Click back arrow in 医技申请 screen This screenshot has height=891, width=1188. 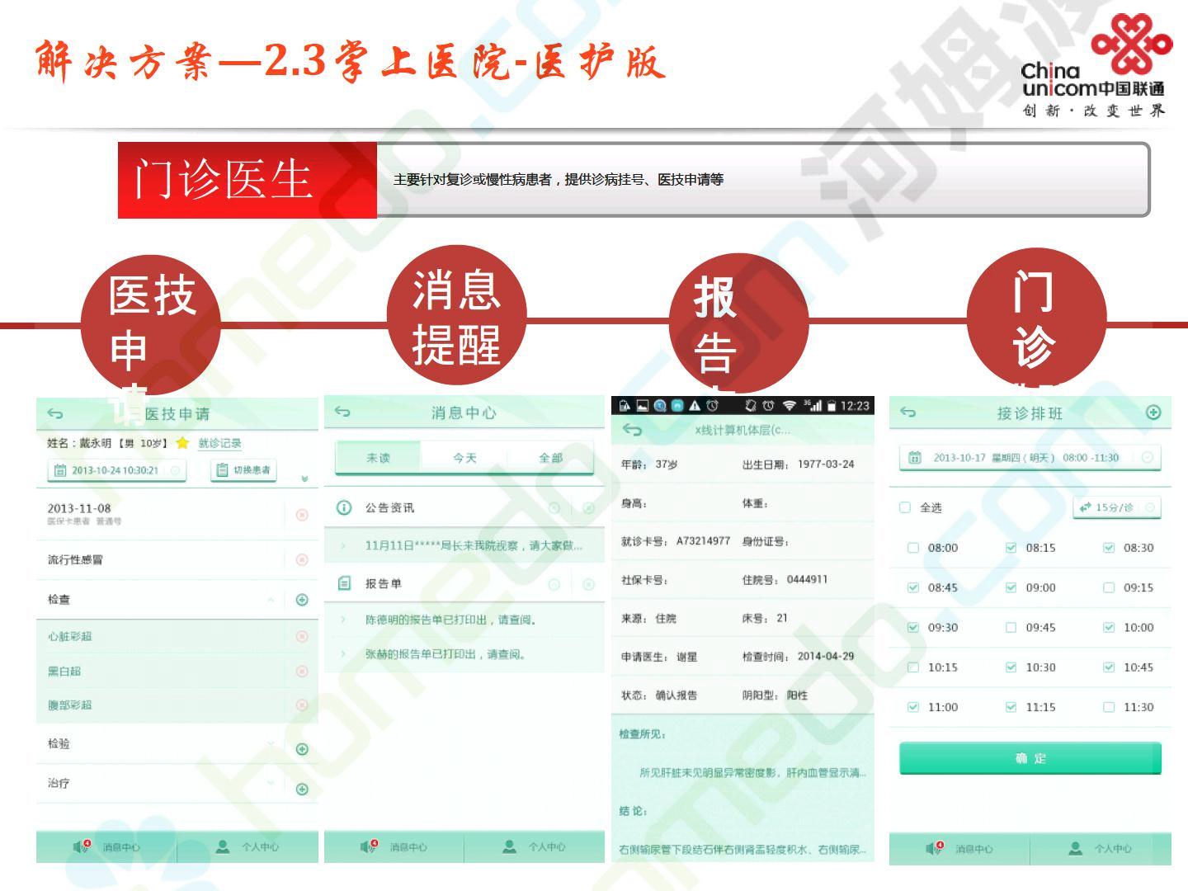(55, 413)
